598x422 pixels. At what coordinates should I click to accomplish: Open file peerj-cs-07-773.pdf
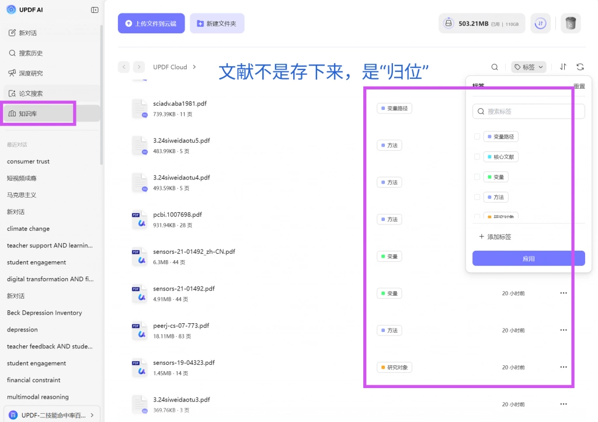(x=181, y=326)
